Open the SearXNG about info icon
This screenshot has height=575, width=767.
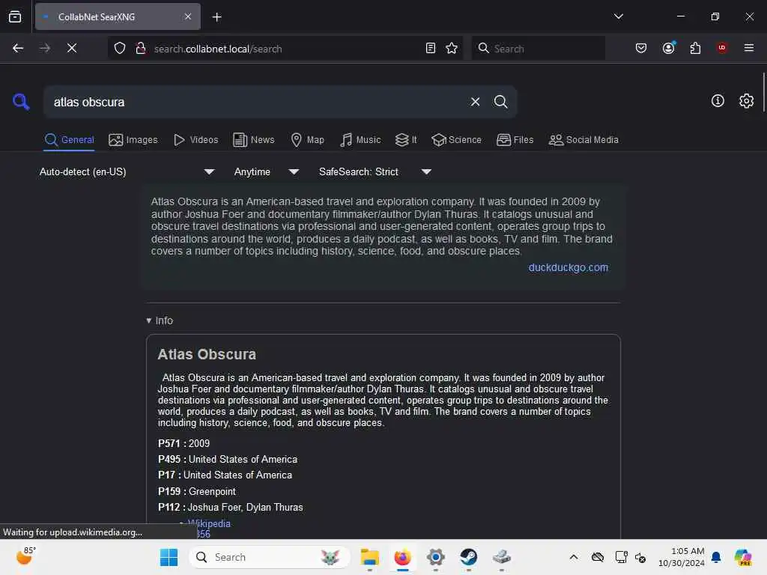pos(718,101)
